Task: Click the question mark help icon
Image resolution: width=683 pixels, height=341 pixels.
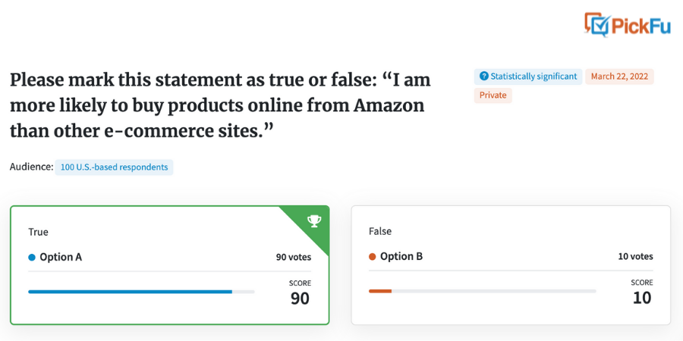Action: (x=483, y=77)
